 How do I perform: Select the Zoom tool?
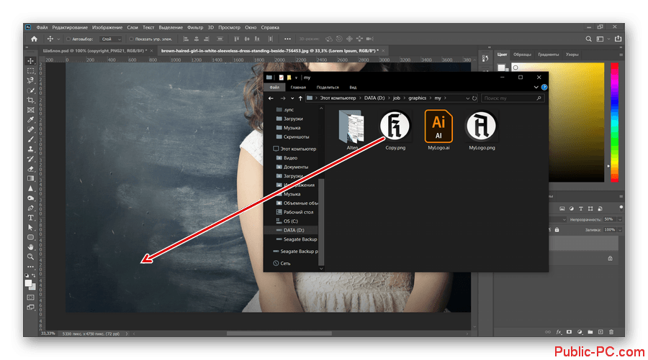click(x=30, y=257)
